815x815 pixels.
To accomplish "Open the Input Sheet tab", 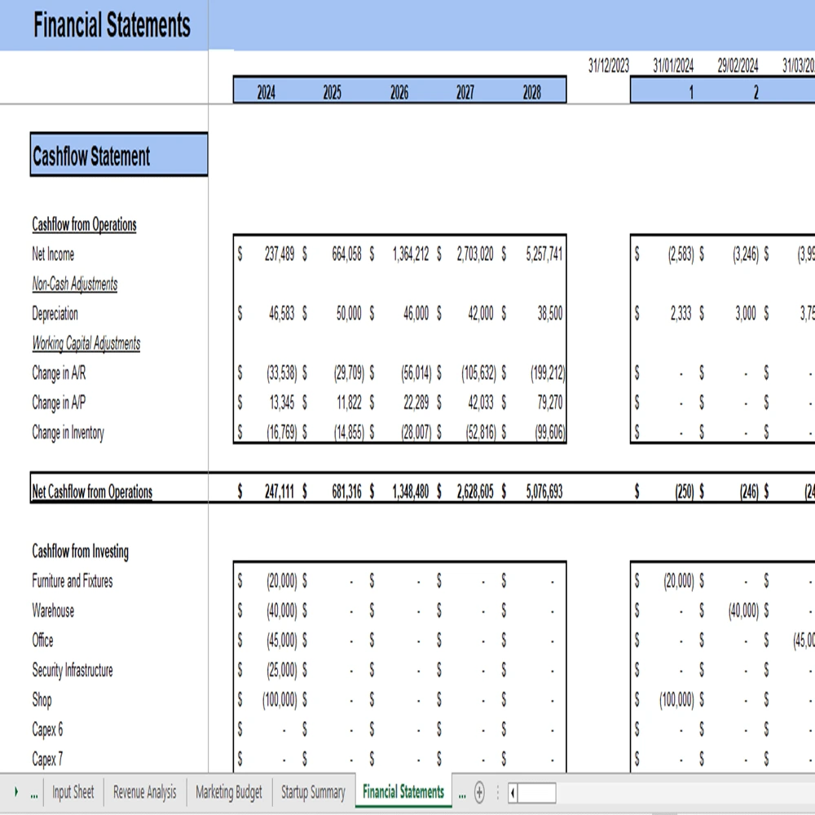I will 73,792.
